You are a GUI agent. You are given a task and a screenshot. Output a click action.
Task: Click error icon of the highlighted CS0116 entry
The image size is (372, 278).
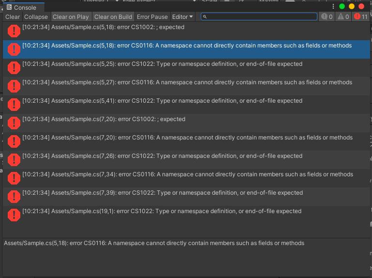click(x=14, y=49)
